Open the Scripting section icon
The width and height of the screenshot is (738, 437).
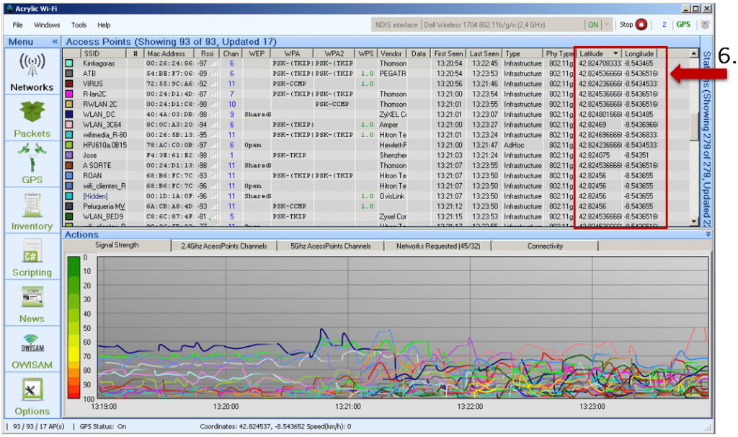pyautogui.click(x=32, y=250)
